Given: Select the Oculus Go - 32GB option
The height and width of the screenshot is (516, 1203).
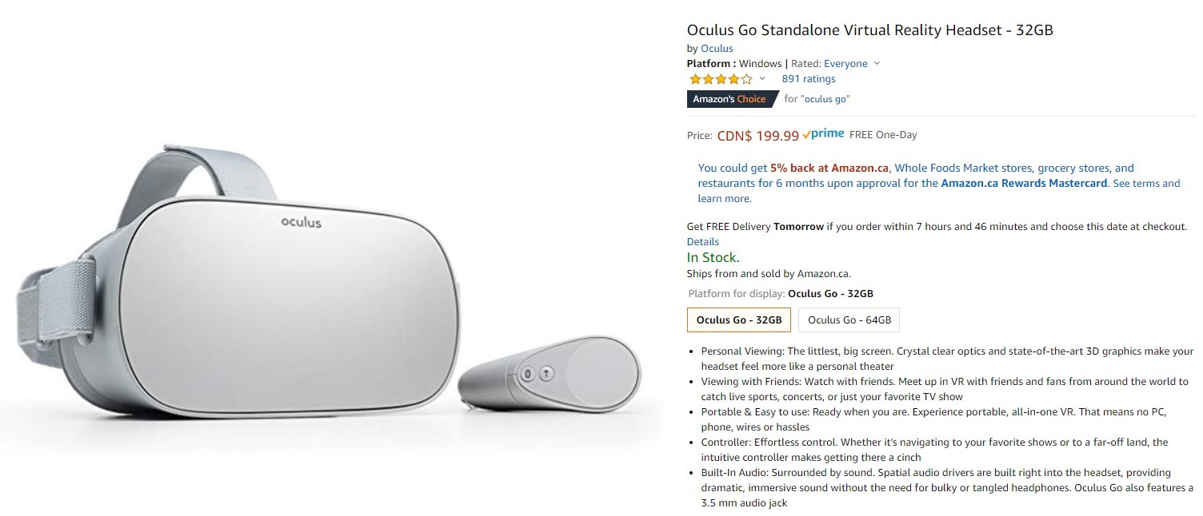Looking at the screenshot, I should pyautogui.click(x=739, y=320).
